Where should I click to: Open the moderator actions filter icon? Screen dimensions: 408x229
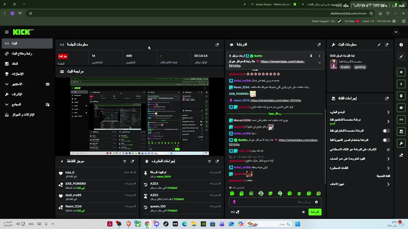[209, 161]
